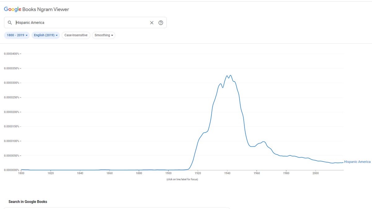Clear the search query with X icon

pos(152,23)
